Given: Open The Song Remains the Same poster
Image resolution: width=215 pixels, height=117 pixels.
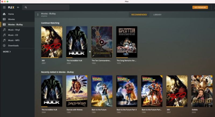Looking at the screenshot, I should (x=127, y=42).
